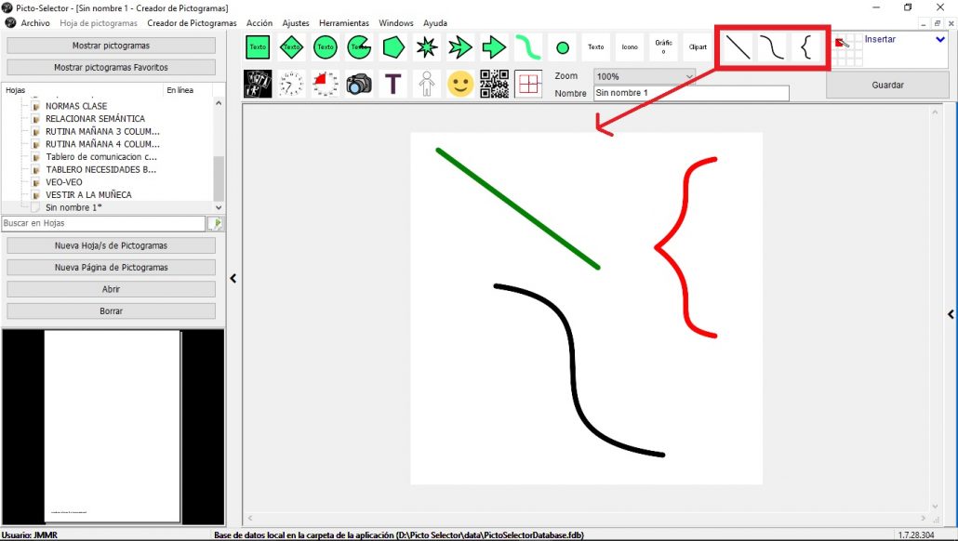This screenshot has height=541, width=958.
Task: Select the red grid table tool
Action: [x=527, y=84]
